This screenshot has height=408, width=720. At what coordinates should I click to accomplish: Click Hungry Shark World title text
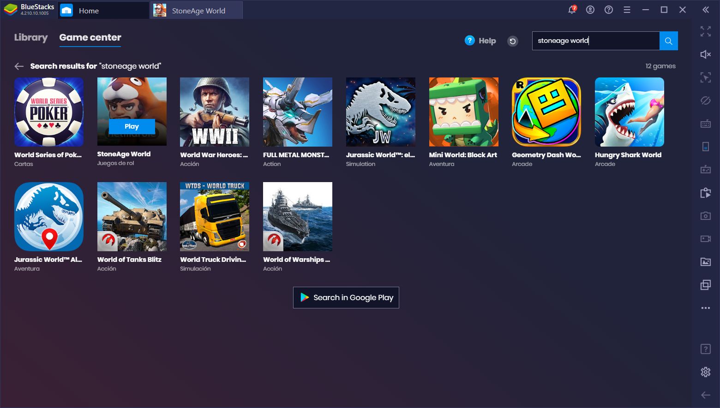(628, 155)
